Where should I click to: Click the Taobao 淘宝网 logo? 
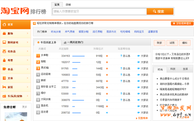click(x=15, y=11)
